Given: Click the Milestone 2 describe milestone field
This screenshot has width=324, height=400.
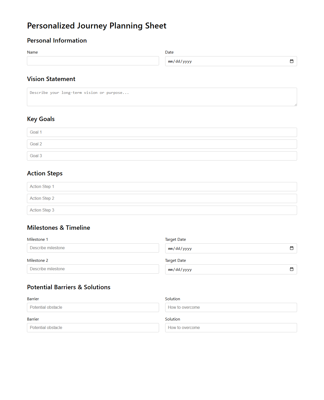Looking at the screenshot, I should click(93, 269).
